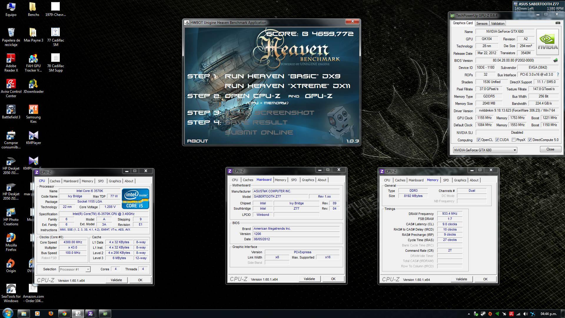This screenshot has width=565, height=318.
Task: Click the Avira tray icon
Action: coord(511,314)
